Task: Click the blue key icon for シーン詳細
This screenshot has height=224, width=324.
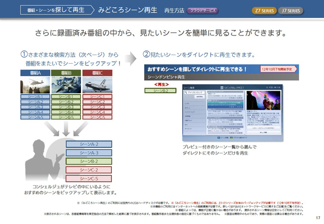Action: (219, 137)
